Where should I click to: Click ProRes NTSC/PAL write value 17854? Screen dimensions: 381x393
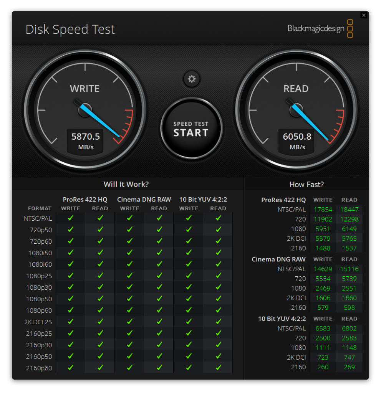[323, 210]
